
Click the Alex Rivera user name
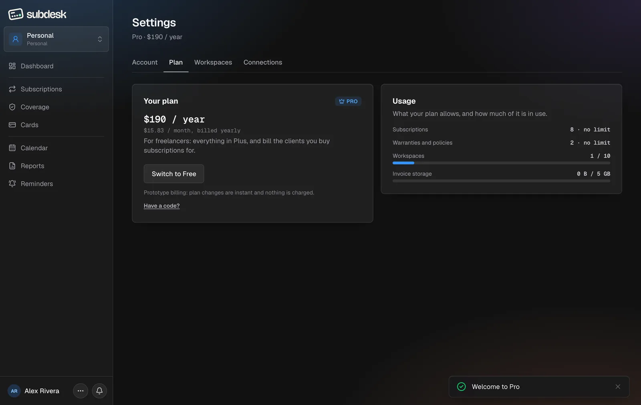click(42, 391)
